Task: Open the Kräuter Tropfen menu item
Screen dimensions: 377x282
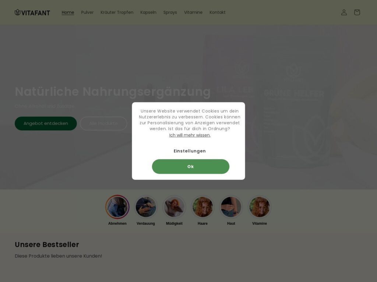Action: (x=117, y=12)
